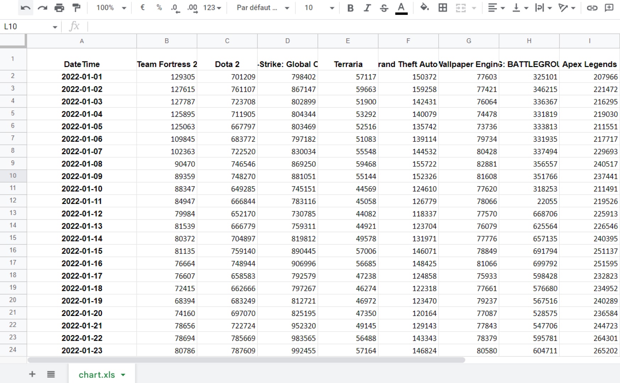
Task: Toggle bold formatting
Action: click(x=350, y=8)
